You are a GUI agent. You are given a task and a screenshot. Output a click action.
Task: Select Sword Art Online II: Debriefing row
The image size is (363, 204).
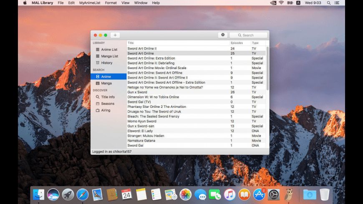pyautogui.click(x=197, y=63)
